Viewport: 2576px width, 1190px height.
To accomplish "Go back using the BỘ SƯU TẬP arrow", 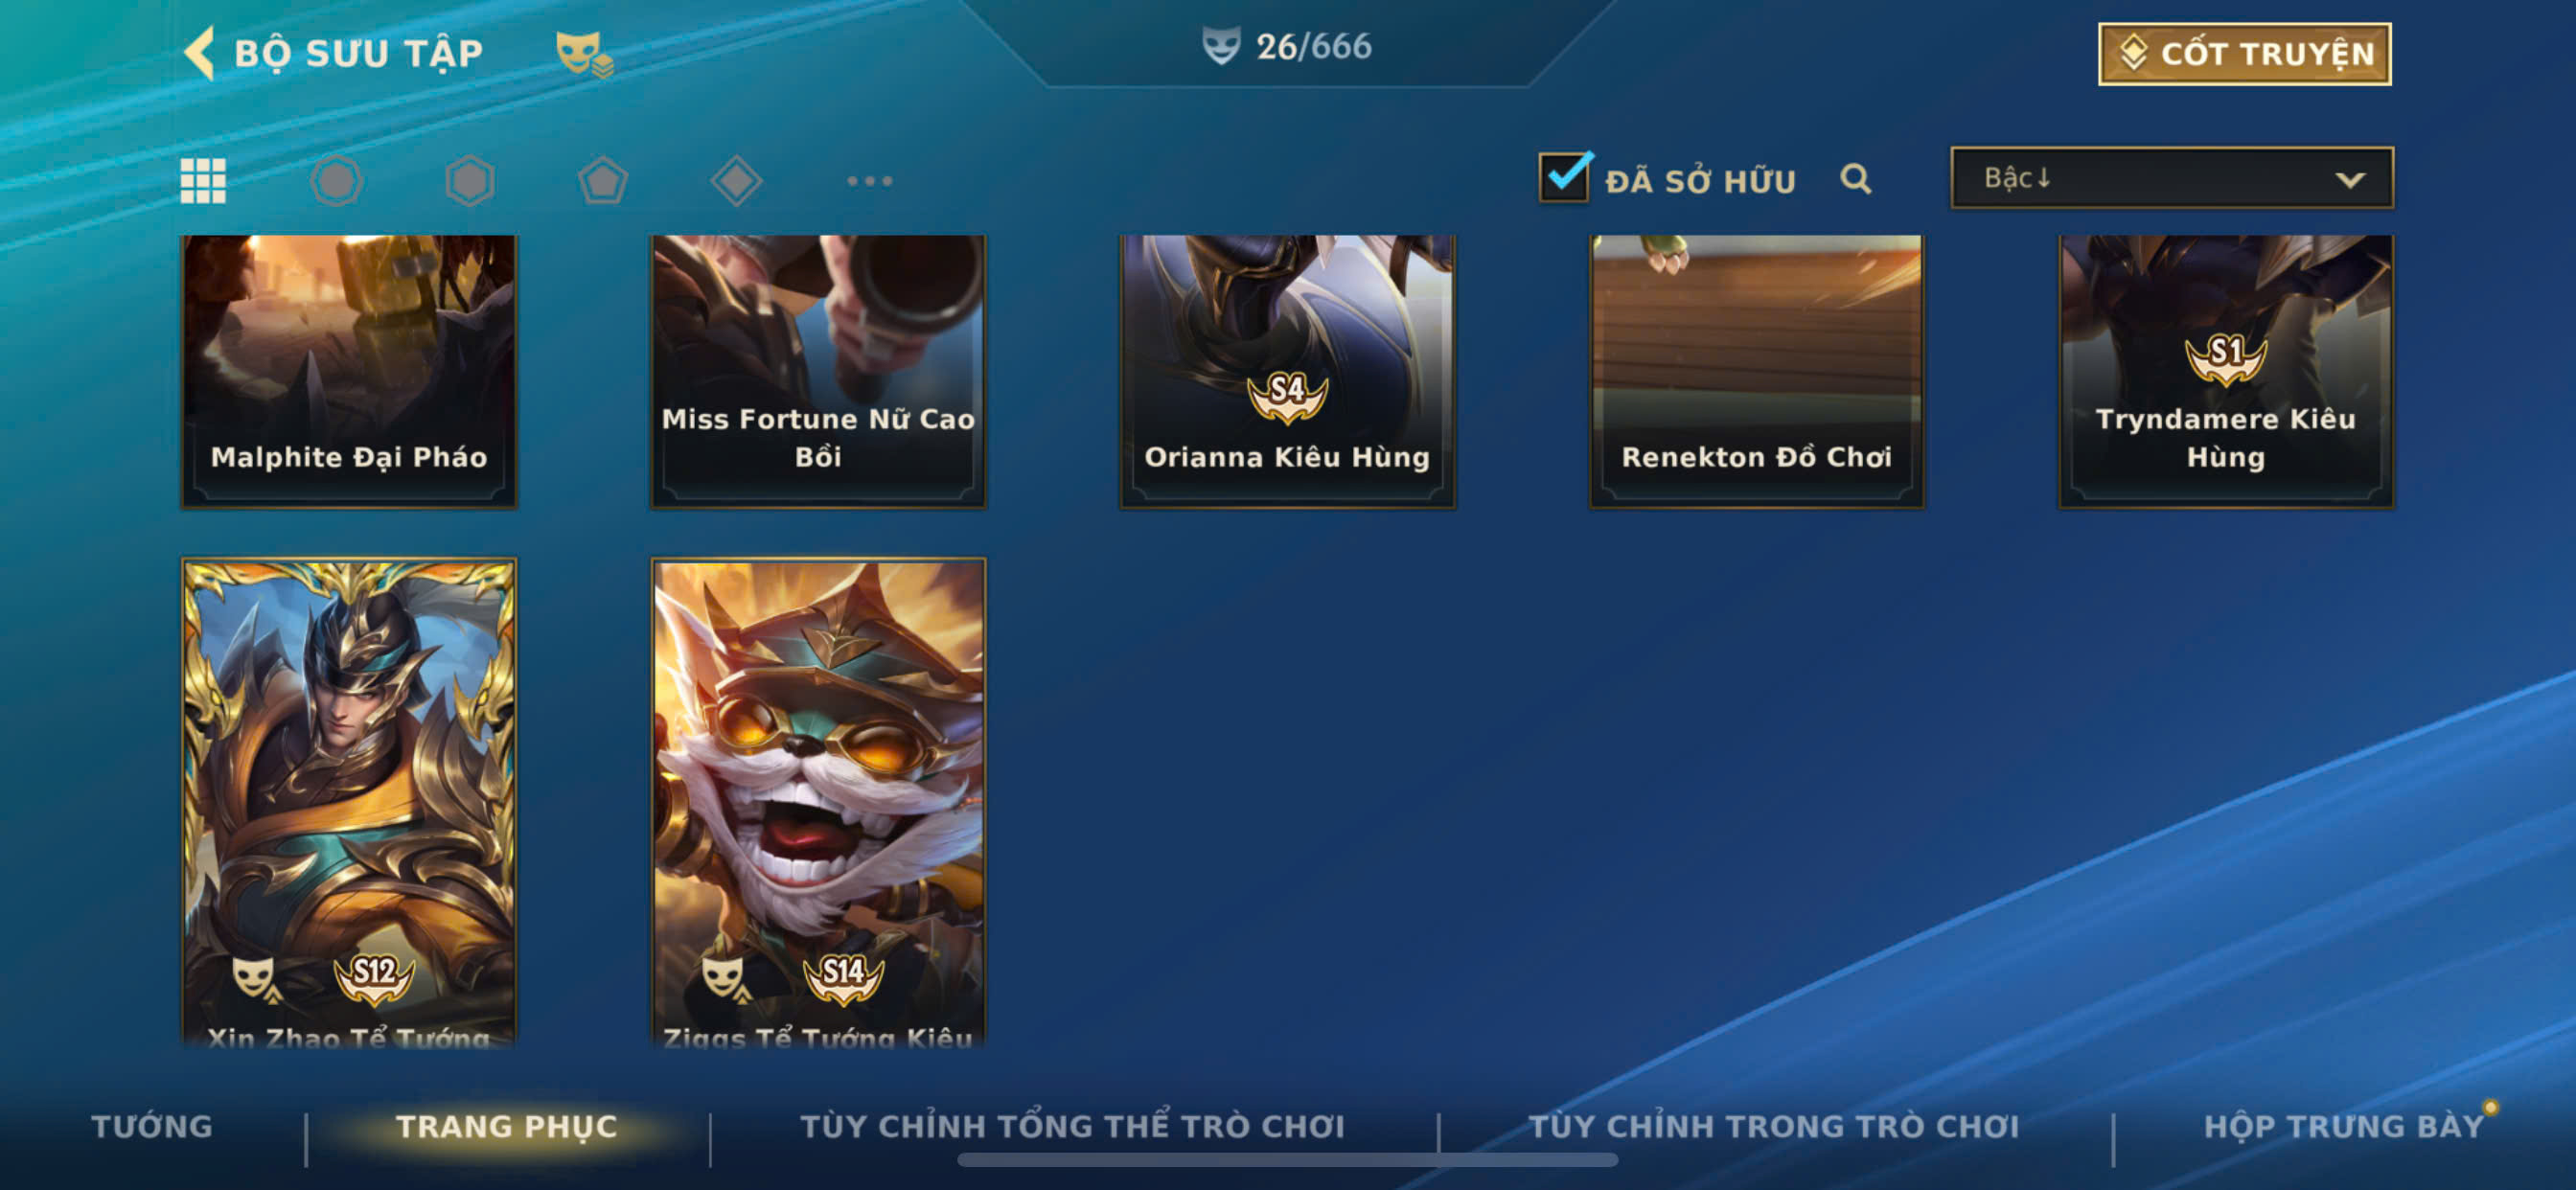I will coord(200,53).
